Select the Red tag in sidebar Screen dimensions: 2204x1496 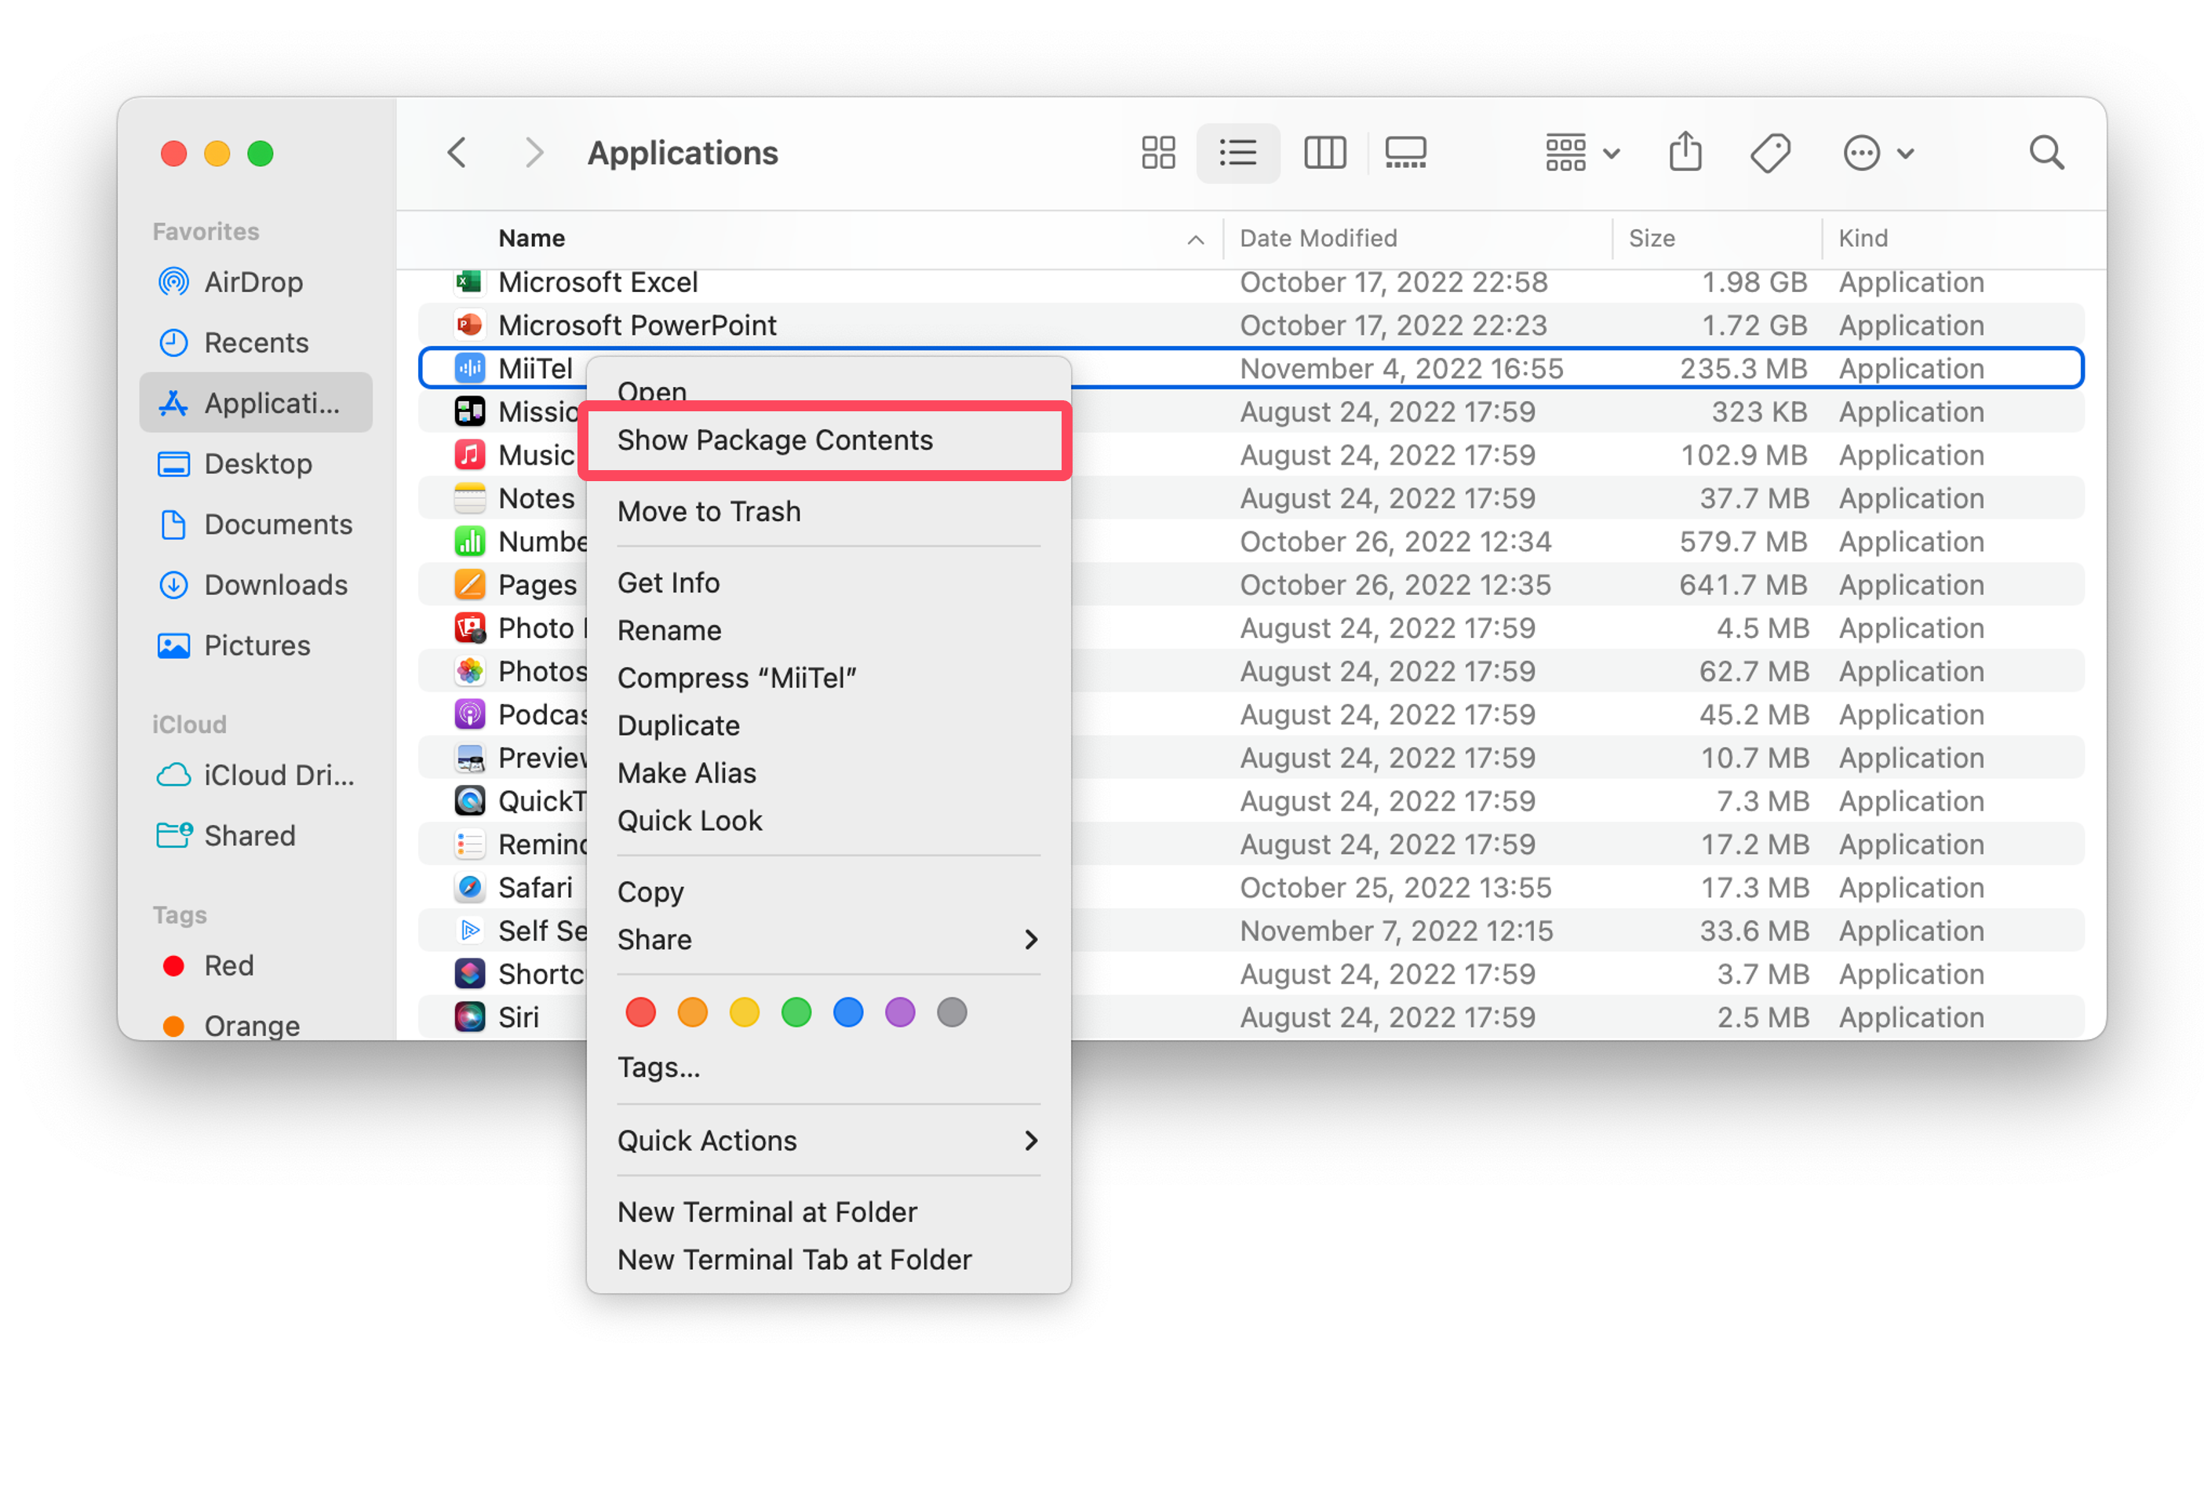tap(256, 965)
